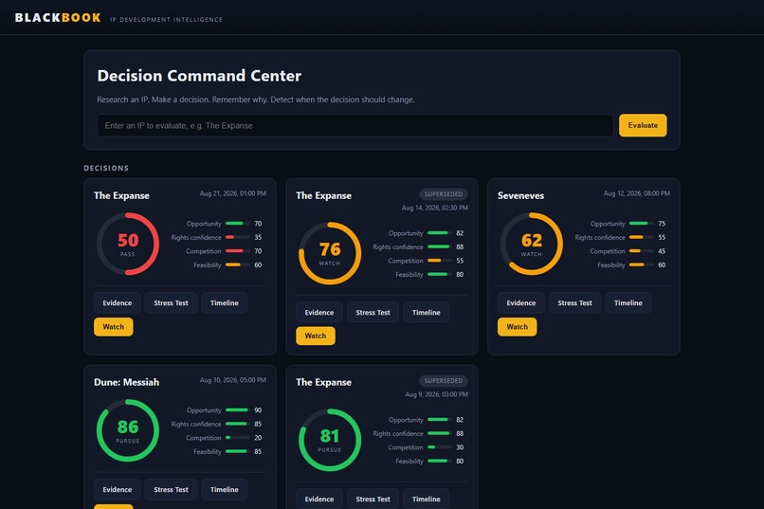Open Timeline on the Dune: Messiah card
The image size is (764, 509).
coord(224,489)
